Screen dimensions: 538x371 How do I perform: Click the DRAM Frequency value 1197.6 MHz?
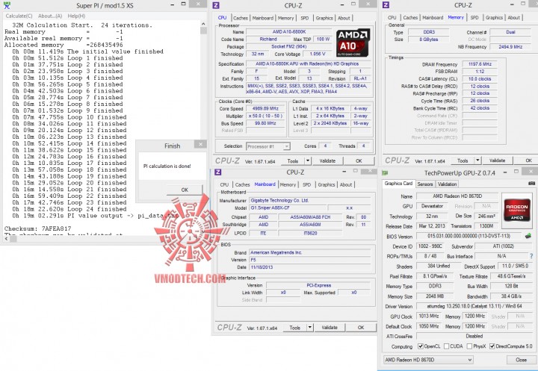point(480,64)
